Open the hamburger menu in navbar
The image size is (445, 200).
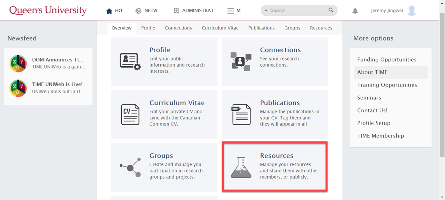tap(230, 11)
